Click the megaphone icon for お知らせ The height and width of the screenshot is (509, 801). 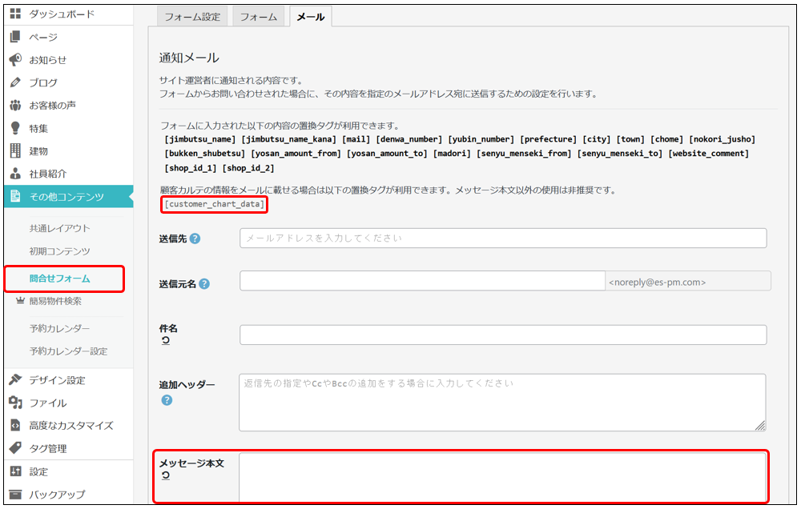tap(15, 60)
